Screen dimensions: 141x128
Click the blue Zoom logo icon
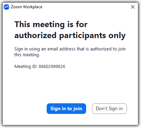(x=7, y=7)
